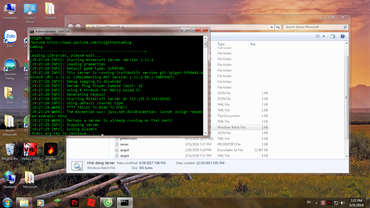Launch Garena from the taskbar
The image size is (370, 208).
pyautogui.click(x=74, y=202)
